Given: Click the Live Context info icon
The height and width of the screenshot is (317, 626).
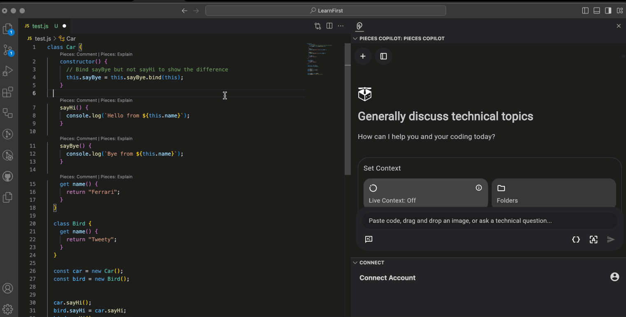Looking at the screenshot, I should point(479,188).
